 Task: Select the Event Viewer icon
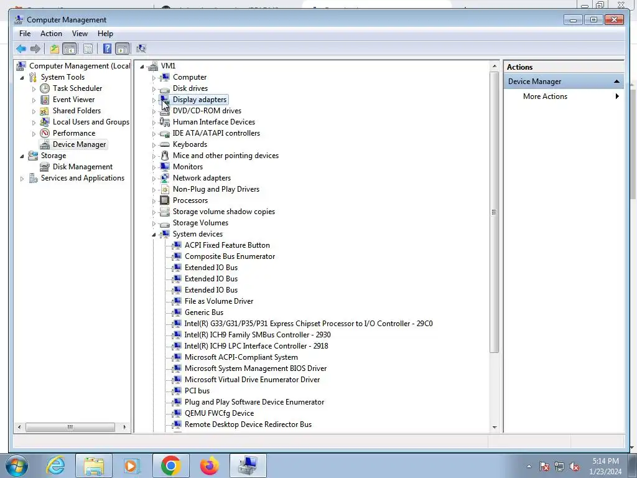(x=45, y=100)
